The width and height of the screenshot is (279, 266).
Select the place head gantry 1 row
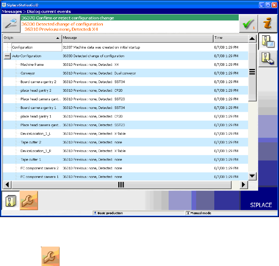tap(125, 116)
